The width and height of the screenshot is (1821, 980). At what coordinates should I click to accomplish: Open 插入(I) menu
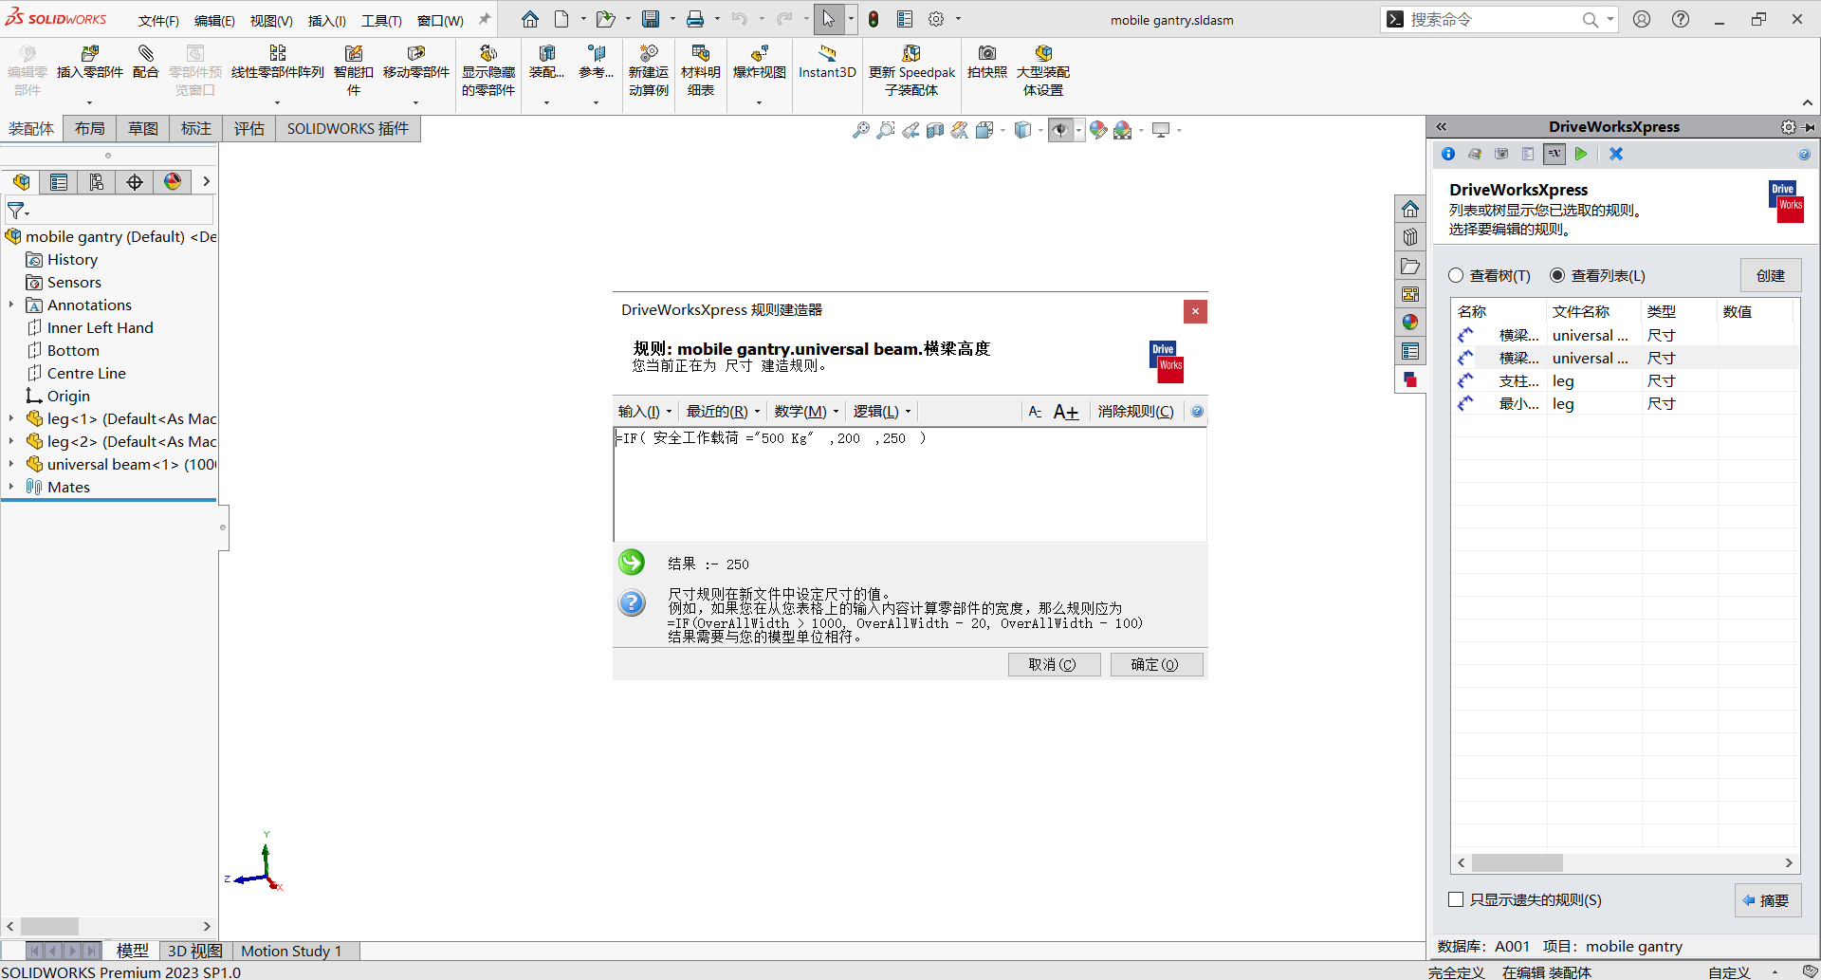tap(327, 20)
